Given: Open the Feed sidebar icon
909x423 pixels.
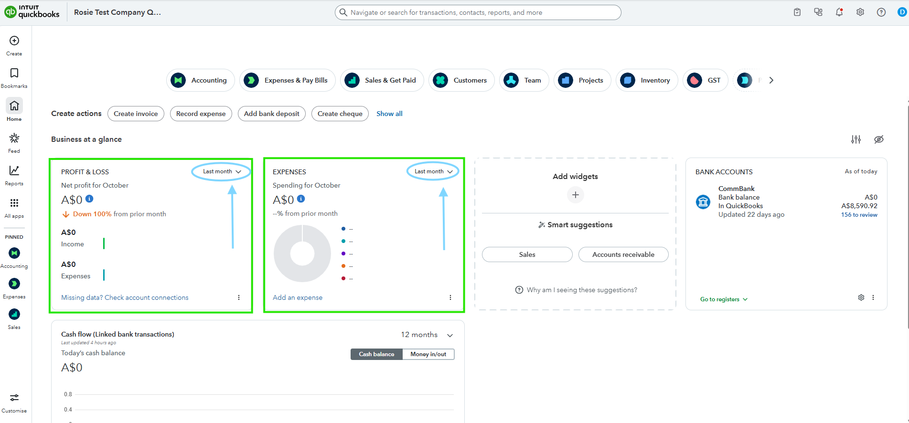Looking at the screenshot, I should pyautogui.click(x=14, y=138).
